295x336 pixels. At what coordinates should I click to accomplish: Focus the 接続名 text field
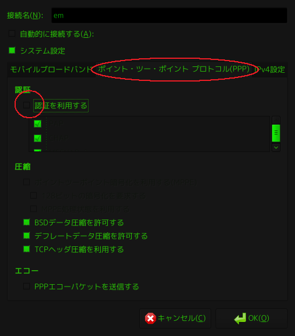pyautogui.click(x=169, y=15)
